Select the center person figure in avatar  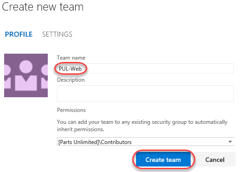tap(26, 75)
